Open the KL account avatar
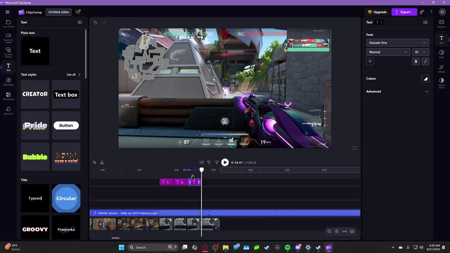 tap(442, 12)
